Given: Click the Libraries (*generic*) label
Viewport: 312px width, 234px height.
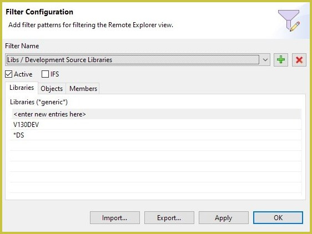Looking at the screenshot, I should pyautogui.click(x=39, y=102).
